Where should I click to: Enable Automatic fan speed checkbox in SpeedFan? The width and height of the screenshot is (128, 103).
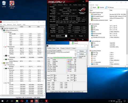(x=78, y=57)
